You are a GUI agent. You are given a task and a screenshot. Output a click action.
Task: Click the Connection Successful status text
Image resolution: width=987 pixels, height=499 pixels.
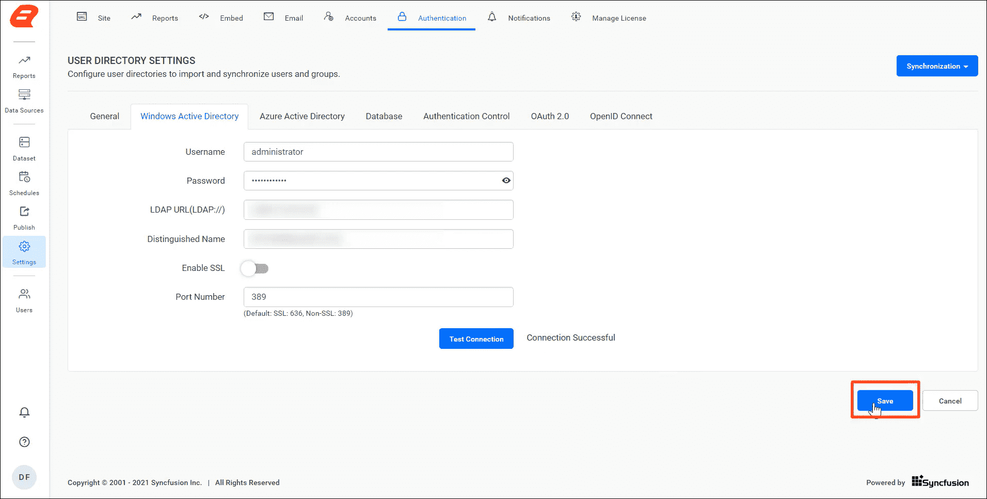[571, 337]
